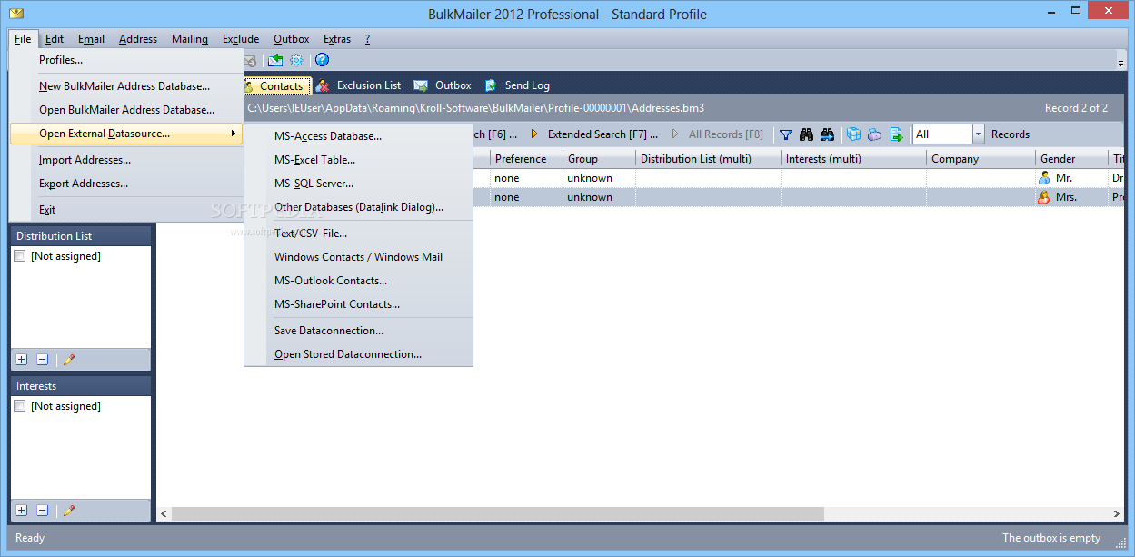Click the BulkMailer envelope icon in title bar

click(x=16, y=14)
